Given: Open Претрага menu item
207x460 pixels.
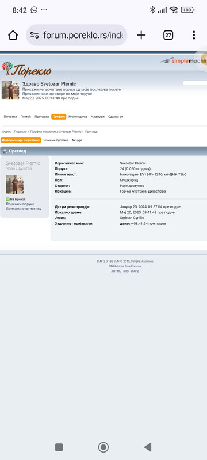Looking at the screenshot, I should tap(41, 117).
